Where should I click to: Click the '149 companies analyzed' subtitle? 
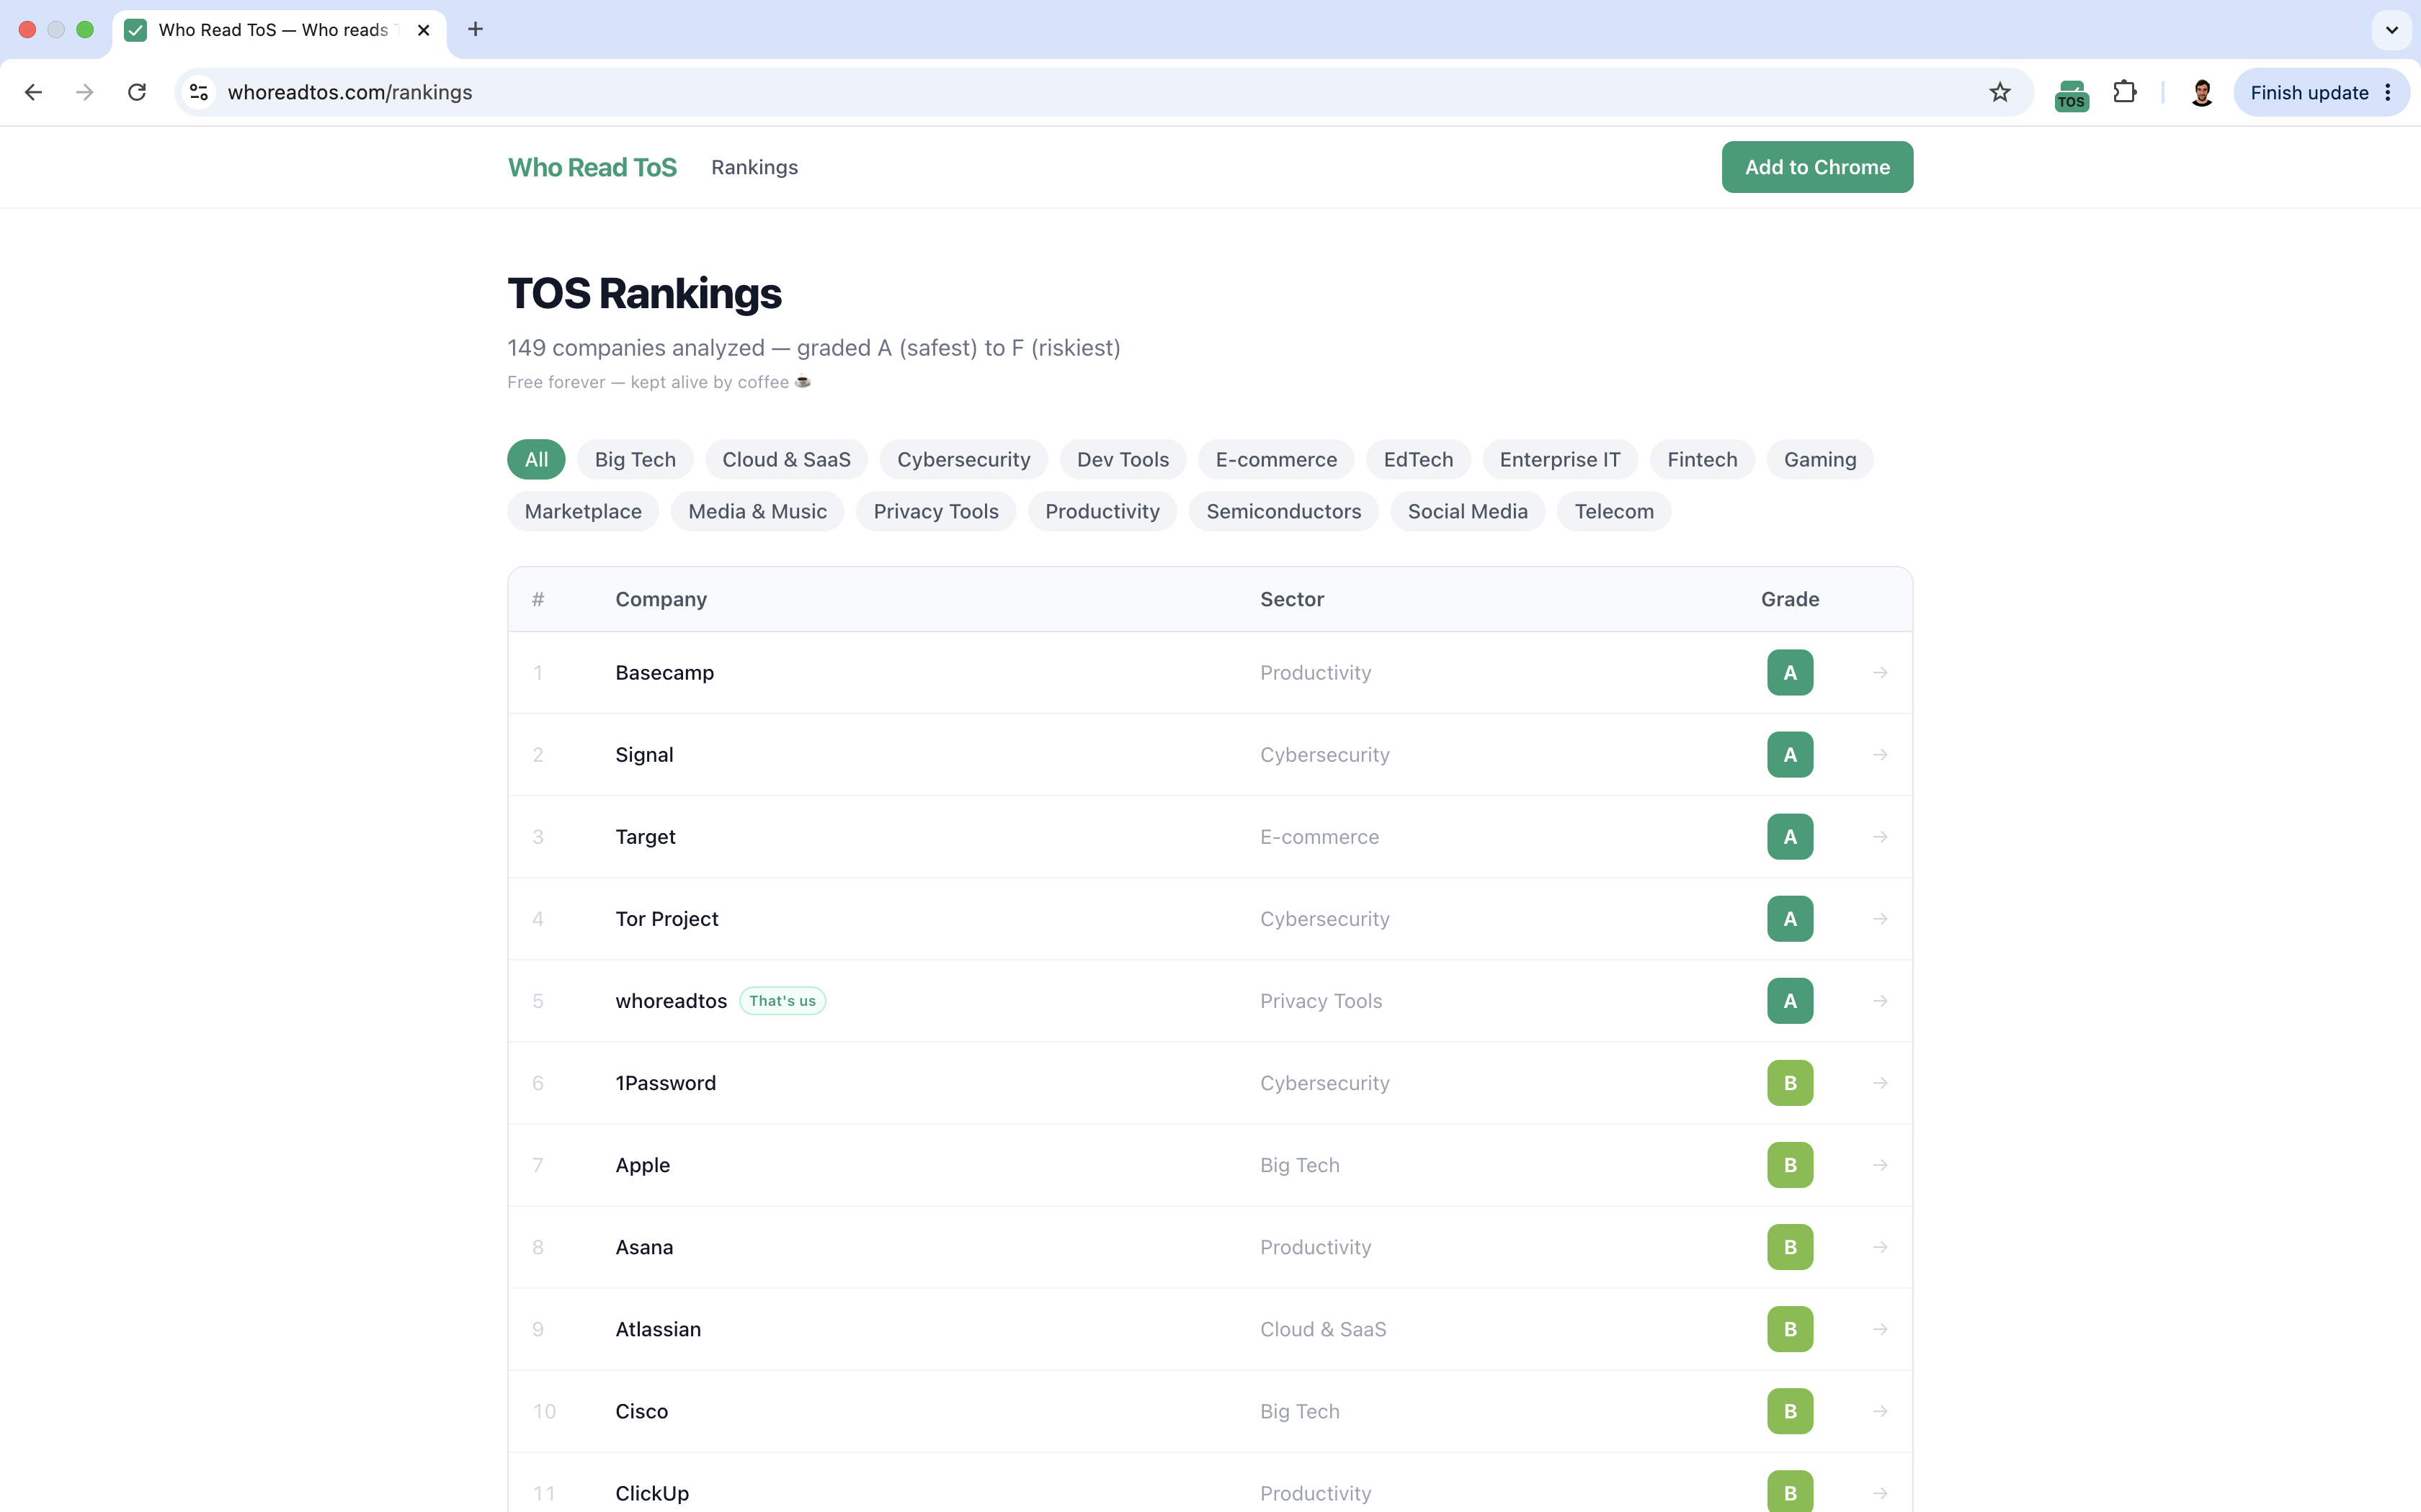pyautogui.click(x=813, y=347)
